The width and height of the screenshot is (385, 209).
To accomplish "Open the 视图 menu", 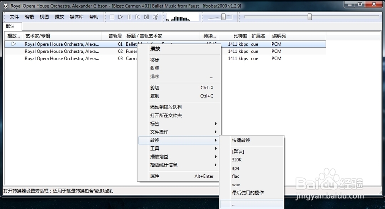I will point(44,17).
